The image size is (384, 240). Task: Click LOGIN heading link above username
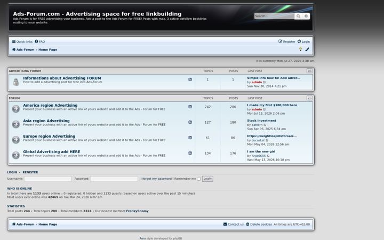[x=12, y=172]
